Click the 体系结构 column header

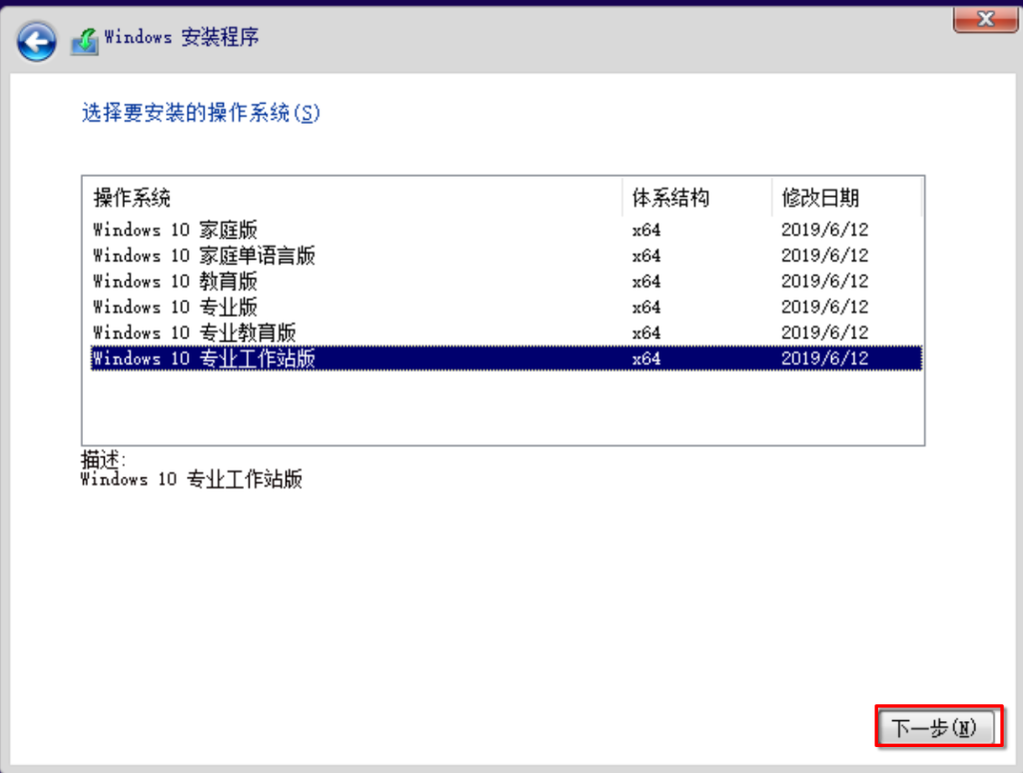(670, 198)
